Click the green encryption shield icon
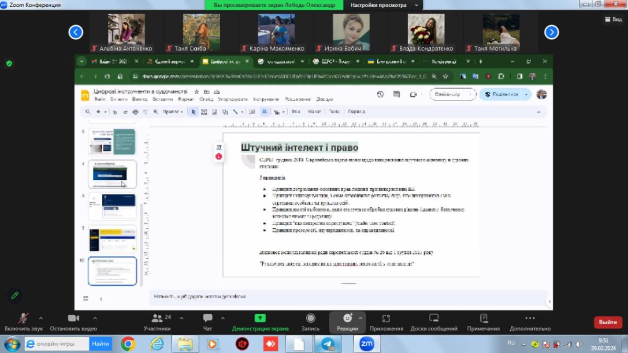 tap(9, 63)
